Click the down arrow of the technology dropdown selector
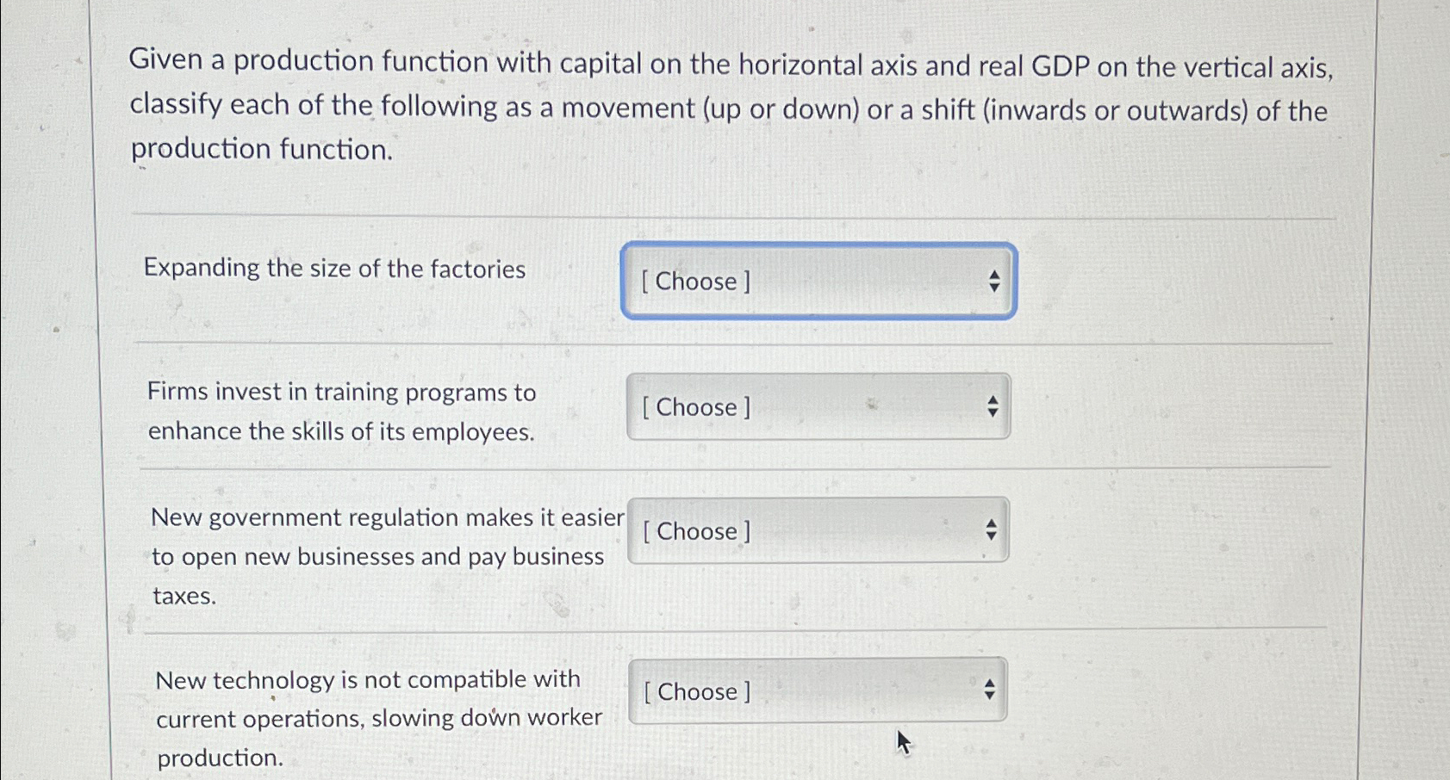Image resolution: width=1450 pixels, height=780 pixels. [x=988, y=696]
